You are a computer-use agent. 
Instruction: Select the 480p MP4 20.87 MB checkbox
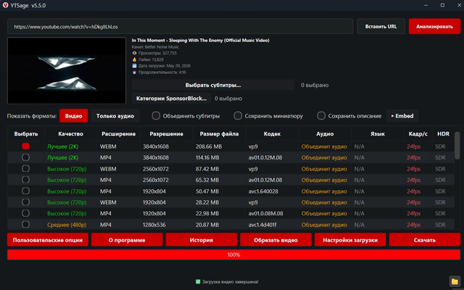(x=26, y=225)
